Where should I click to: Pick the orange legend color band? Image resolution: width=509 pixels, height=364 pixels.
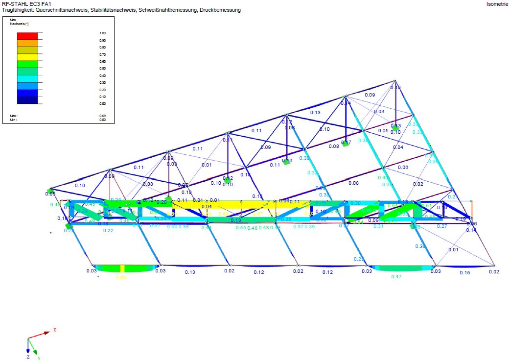point(27,43)
